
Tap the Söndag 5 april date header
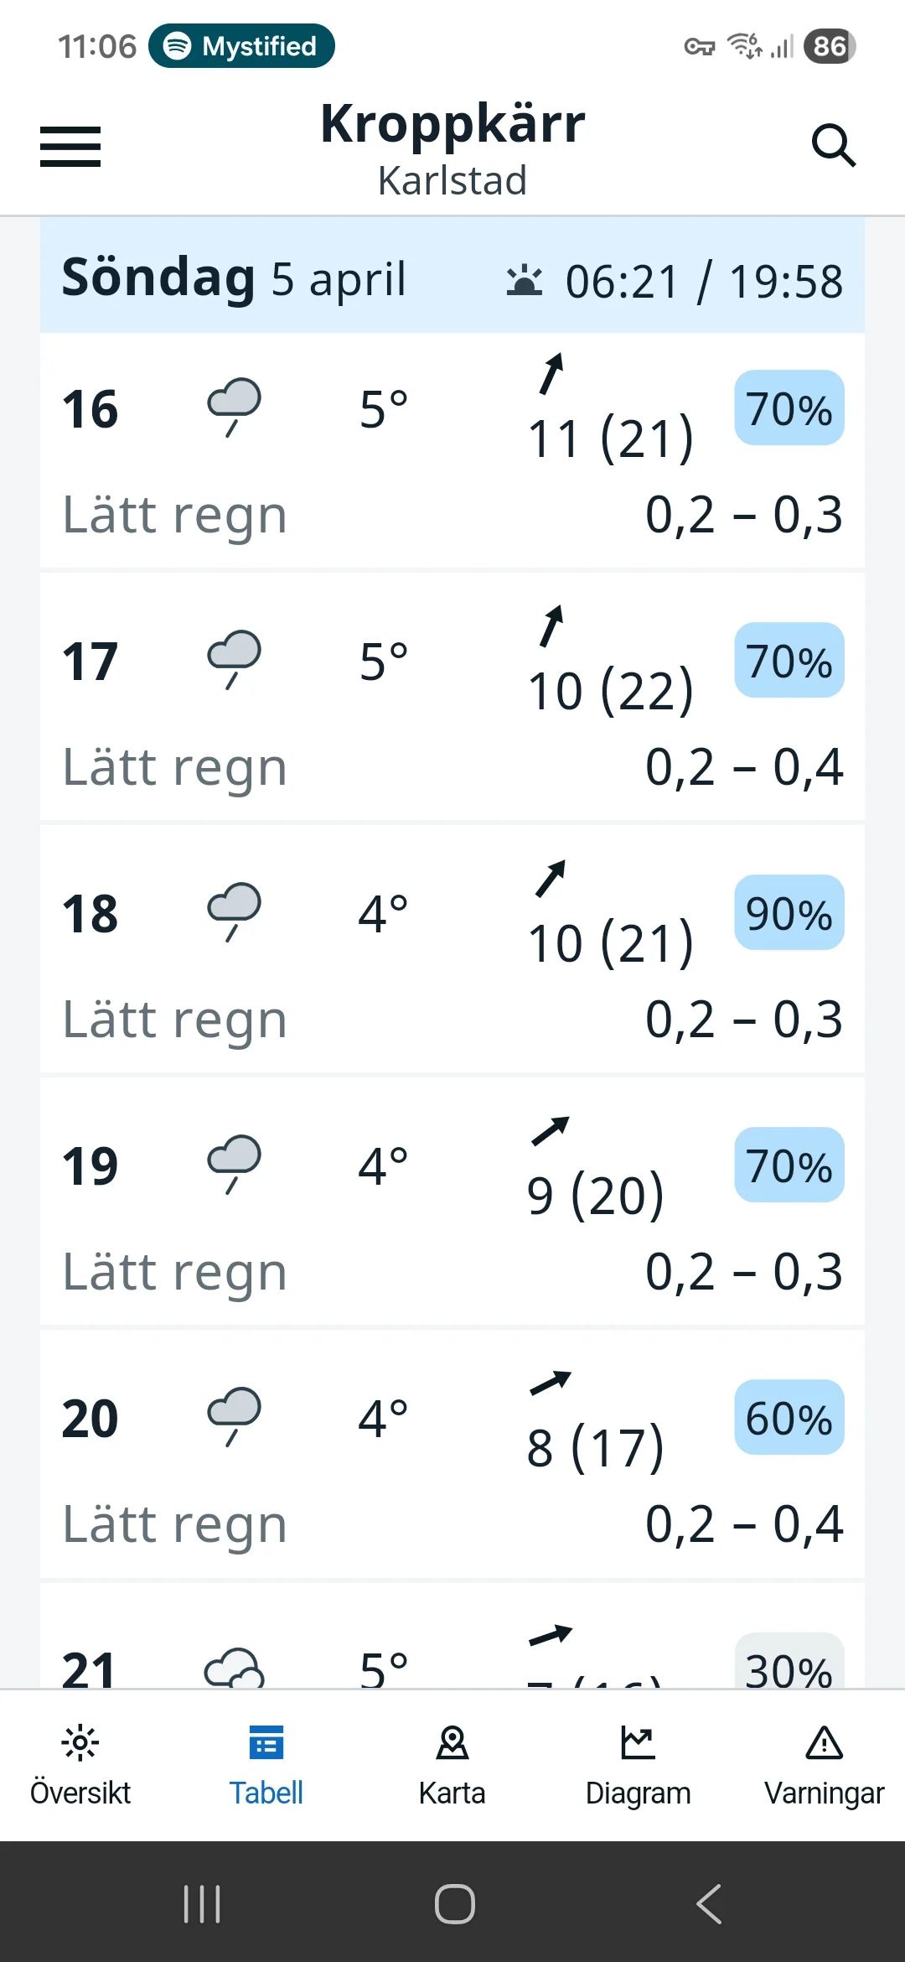234,278
